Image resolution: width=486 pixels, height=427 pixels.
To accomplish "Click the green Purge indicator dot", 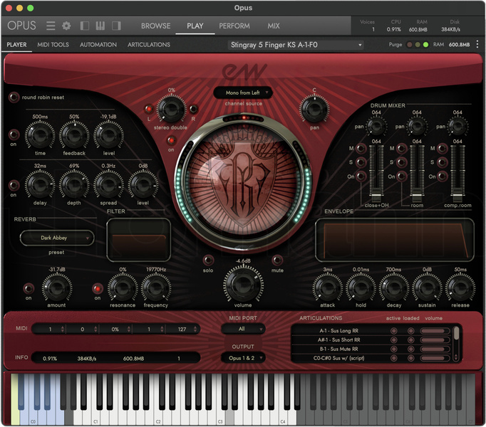I will 425,45.
